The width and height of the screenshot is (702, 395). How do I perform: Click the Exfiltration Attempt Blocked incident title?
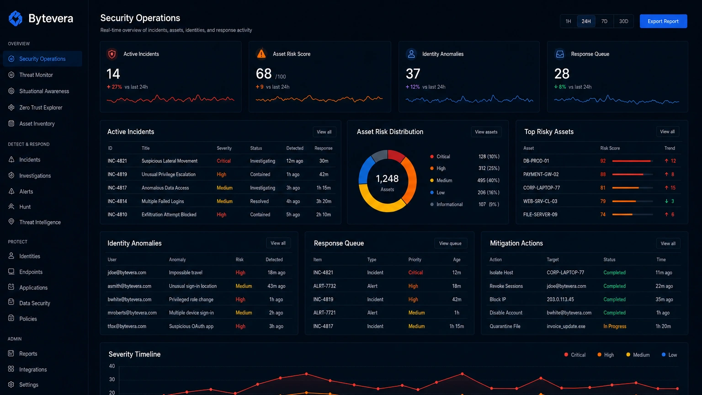pos(169,214)
